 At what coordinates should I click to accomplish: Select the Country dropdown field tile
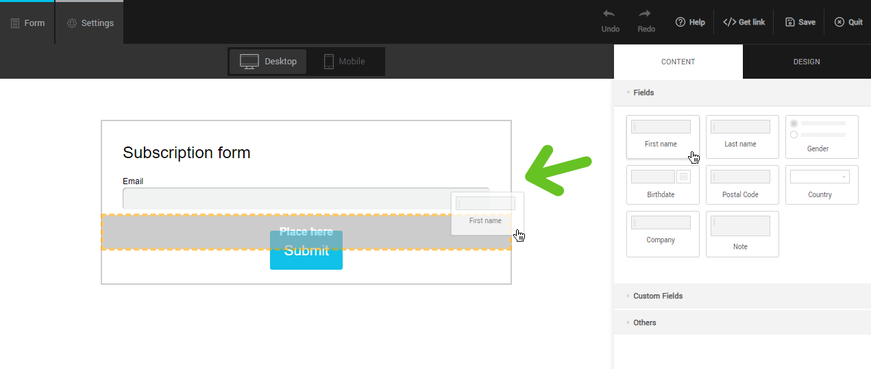pyautogui.click(x=821, y=184)
